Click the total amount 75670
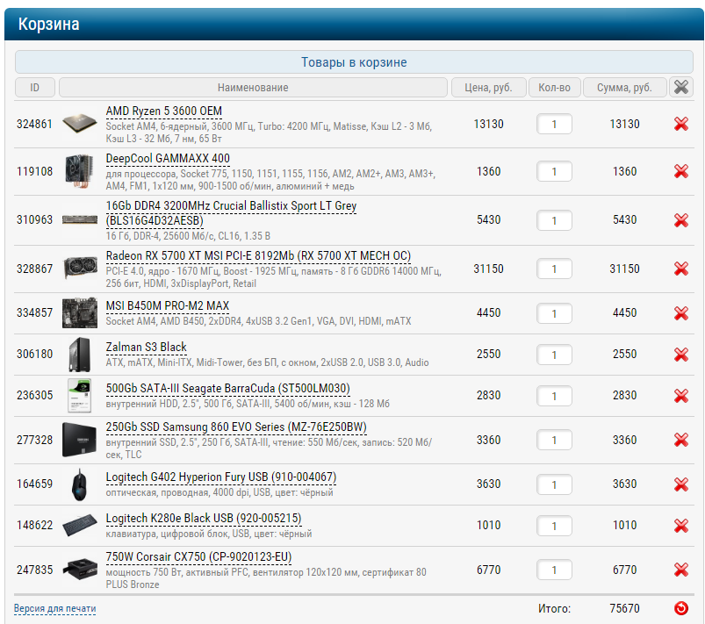 click(624, 608)
